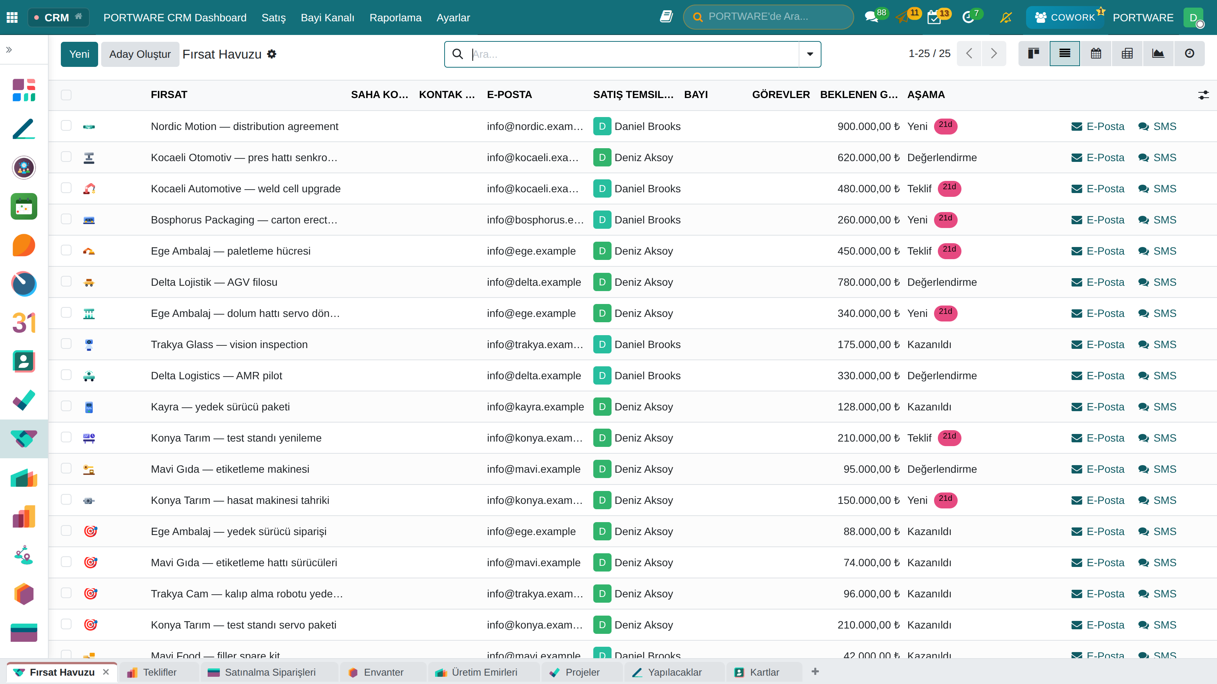Check the Delta Lojistik AGV filosu checkbox
This screenshot has width=1217, height=684.
66,281
